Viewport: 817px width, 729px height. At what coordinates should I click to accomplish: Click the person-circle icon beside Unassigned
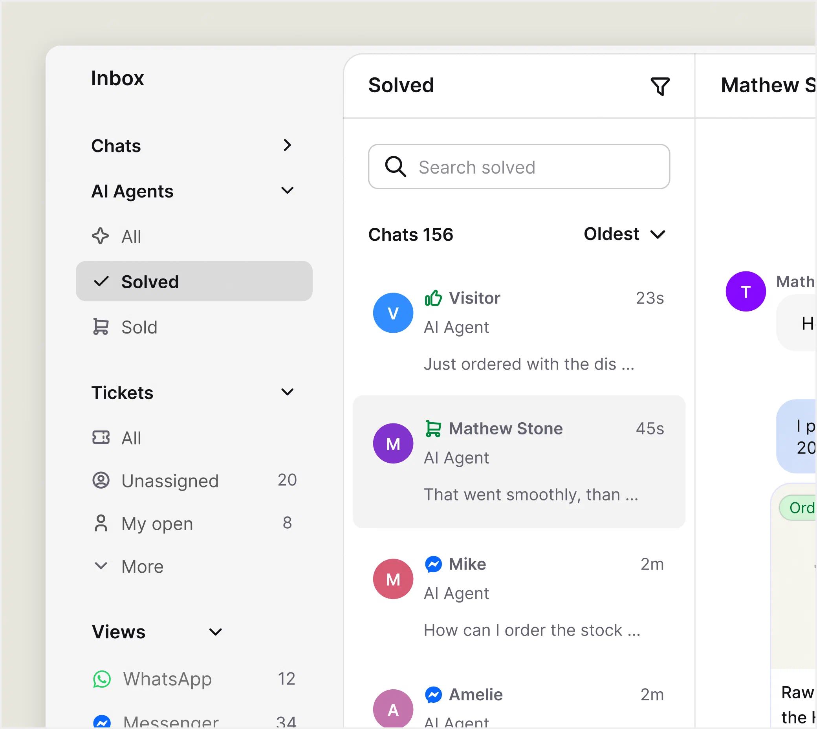pos(101,480)
